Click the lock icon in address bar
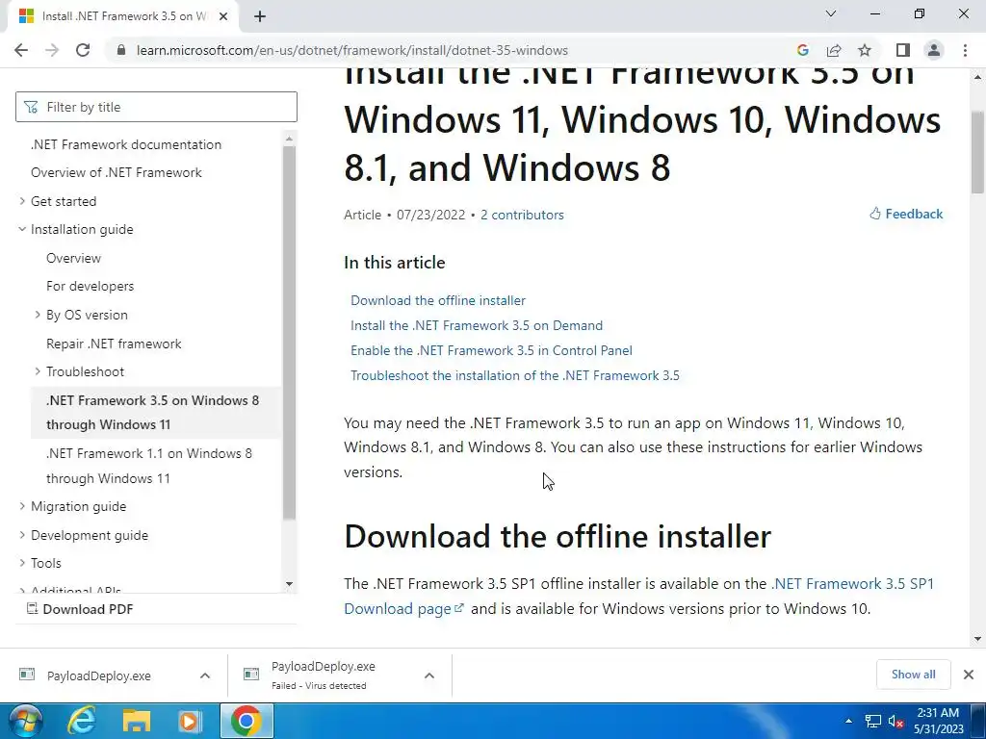This screenshot has width=986, height=739. click(121, 50)
